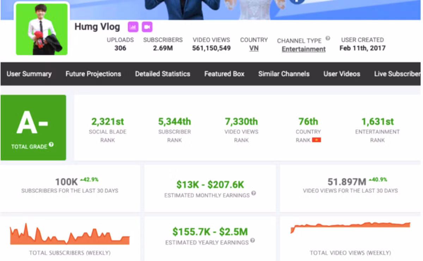Click help icon next to Total Grade
Image resolution: width=423 pixels, height=261 pixels.
[x=51, y=145]
